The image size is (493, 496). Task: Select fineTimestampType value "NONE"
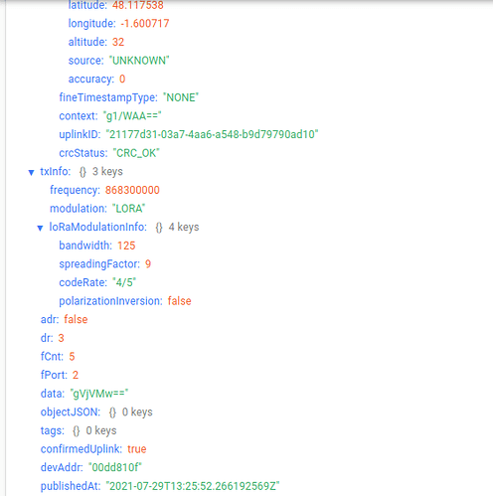point(181,97)
